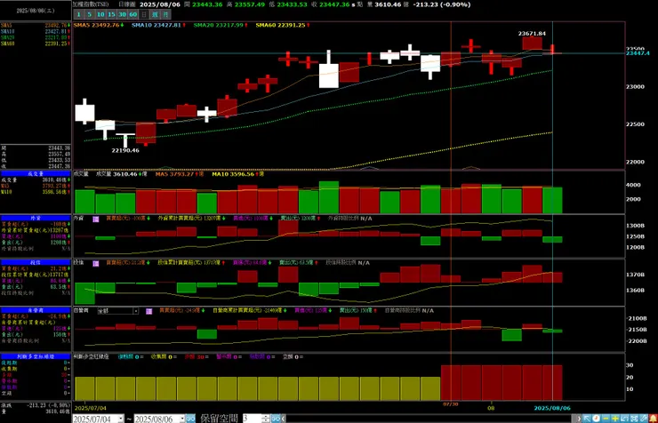Click the 保留空間 value input field
Screen dimensions: 658x423
tap(252, 419)
